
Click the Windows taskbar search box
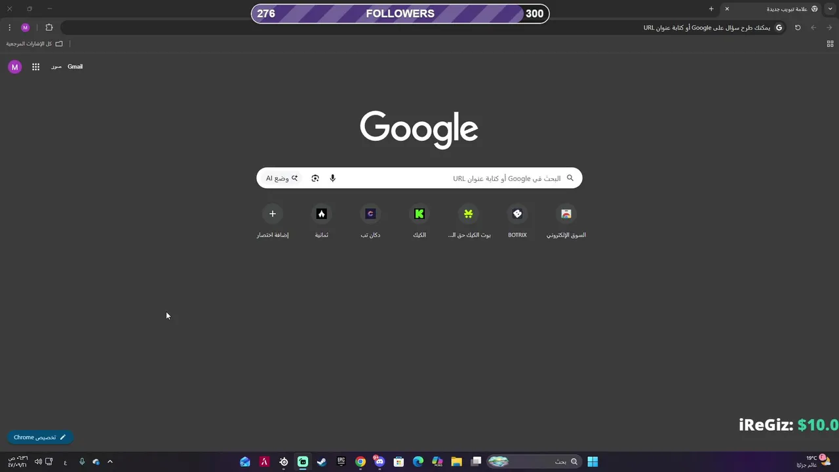click(534, 462)
